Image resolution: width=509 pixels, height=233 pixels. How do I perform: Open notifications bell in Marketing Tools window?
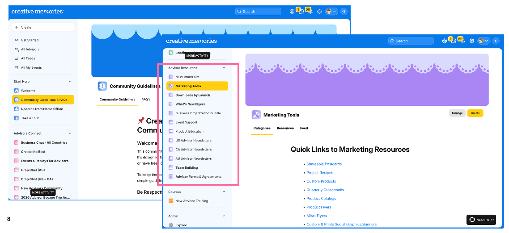coord(462,41)
